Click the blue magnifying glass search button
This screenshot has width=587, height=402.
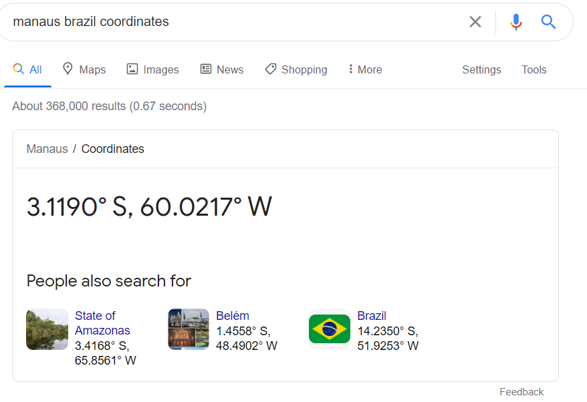549,22
